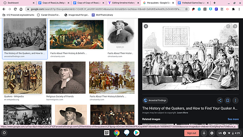The width and height of the screenshot is (243, 137).
Task: Click the ancestralfindings.com source text
Action: 14,56
